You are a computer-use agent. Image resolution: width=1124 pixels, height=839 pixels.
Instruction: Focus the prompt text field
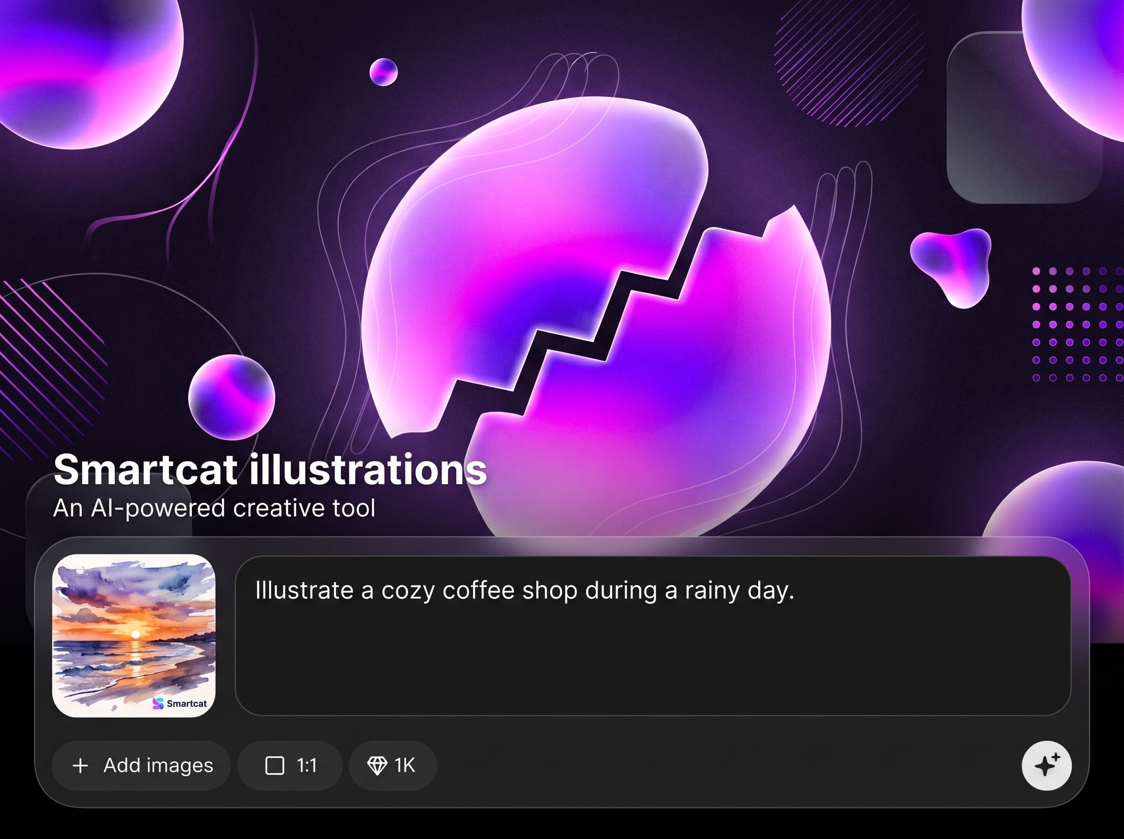653,636
